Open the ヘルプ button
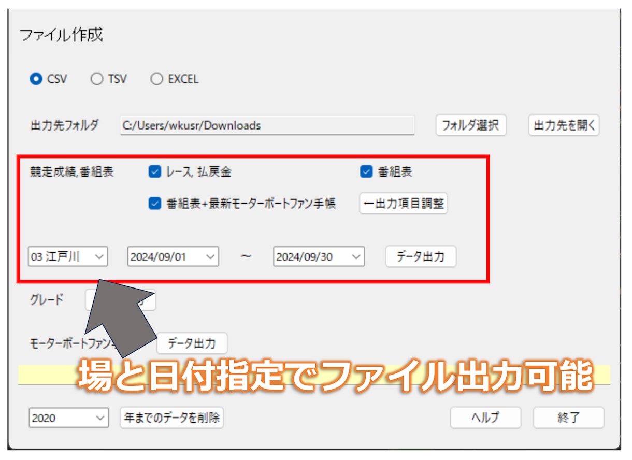 485,418
